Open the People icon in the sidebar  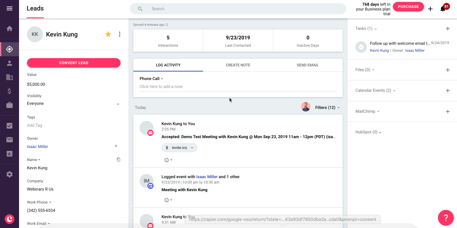(10, 63)
